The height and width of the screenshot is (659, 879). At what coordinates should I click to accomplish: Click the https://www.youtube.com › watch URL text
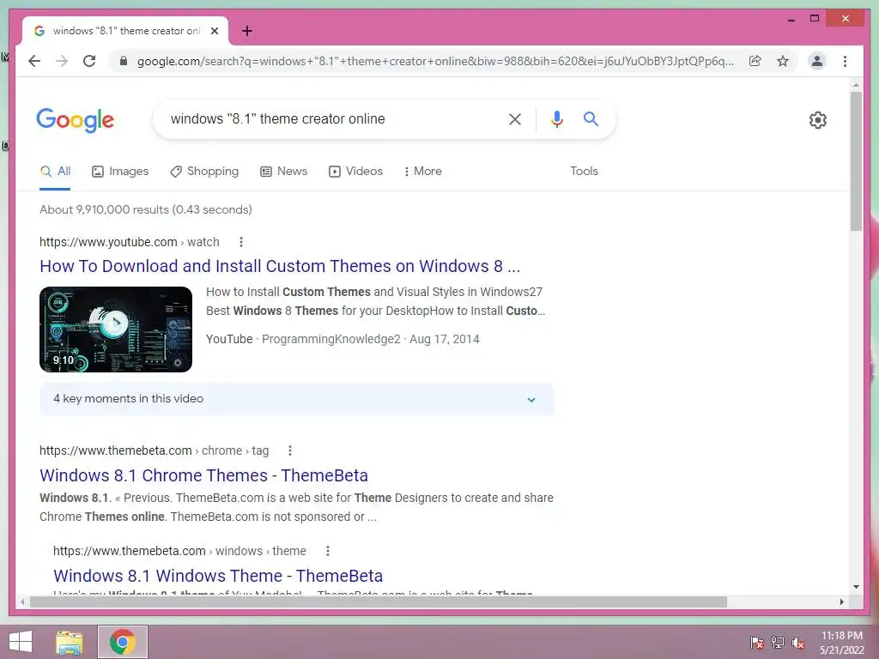(130, 242)
